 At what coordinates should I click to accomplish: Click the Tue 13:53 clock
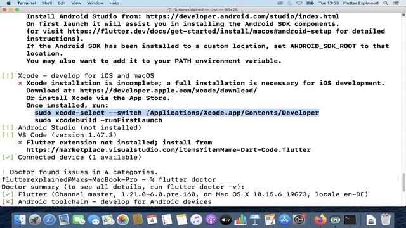(329, 3)
